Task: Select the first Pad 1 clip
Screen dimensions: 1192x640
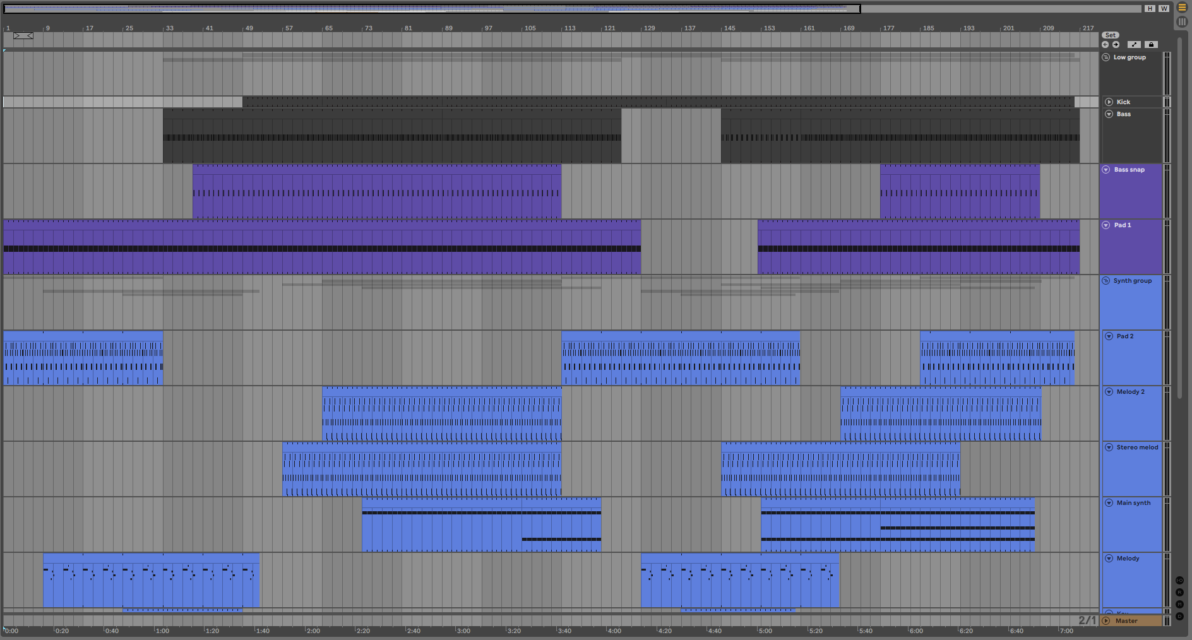Action: pos(322,247)
